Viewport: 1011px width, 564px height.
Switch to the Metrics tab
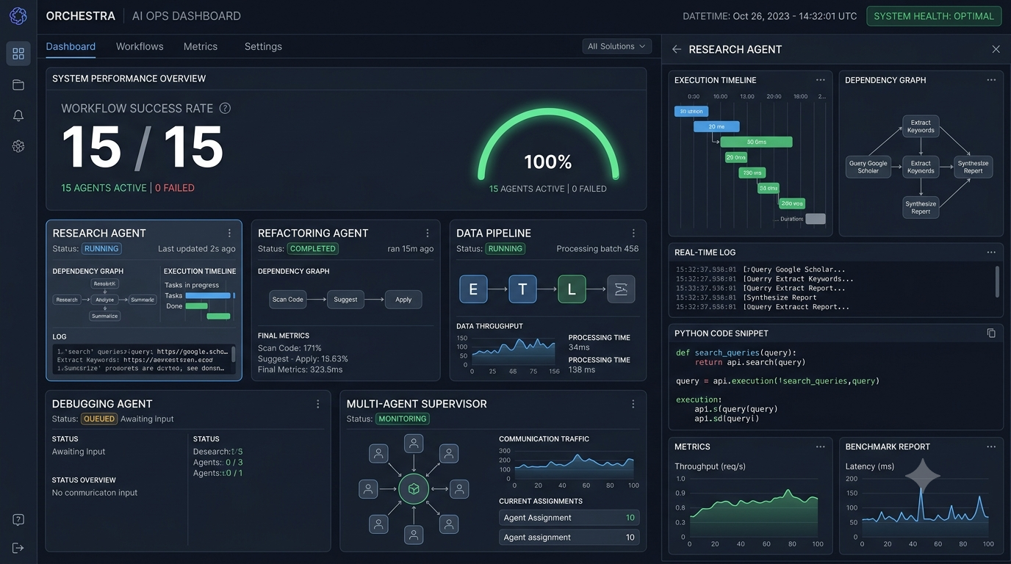click(x=201, y=46)
